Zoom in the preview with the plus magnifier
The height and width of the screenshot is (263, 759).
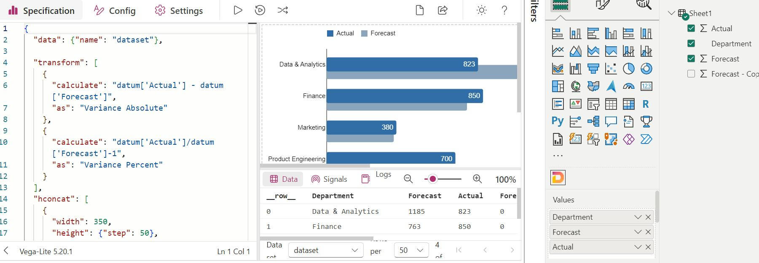477,179
